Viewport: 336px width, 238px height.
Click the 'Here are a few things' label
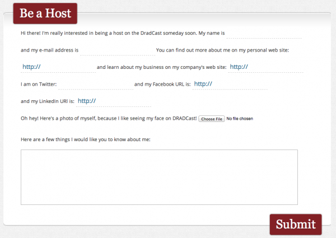click(x=86, y=139)
